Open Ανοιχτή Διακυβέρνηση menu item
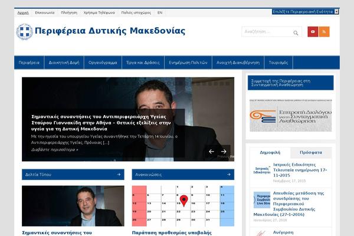The image size is (354, 236). [x=238, y=63]
